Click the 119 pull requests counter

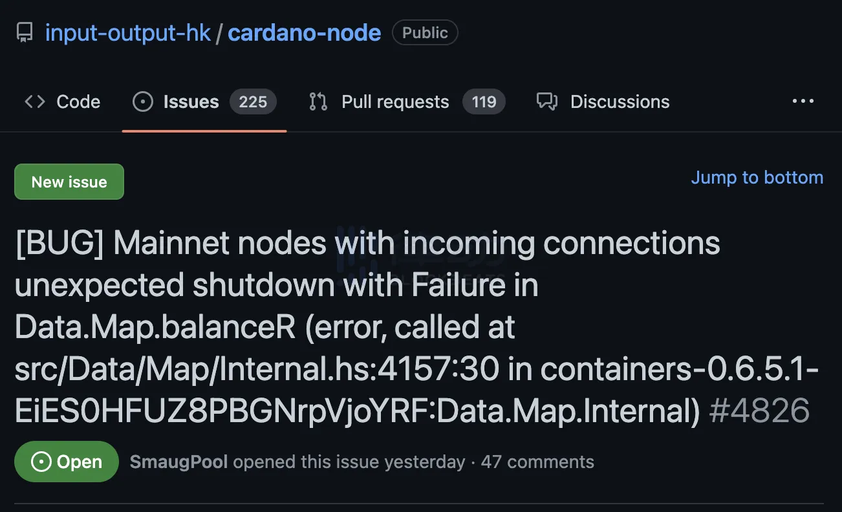[x=484, y=101]
